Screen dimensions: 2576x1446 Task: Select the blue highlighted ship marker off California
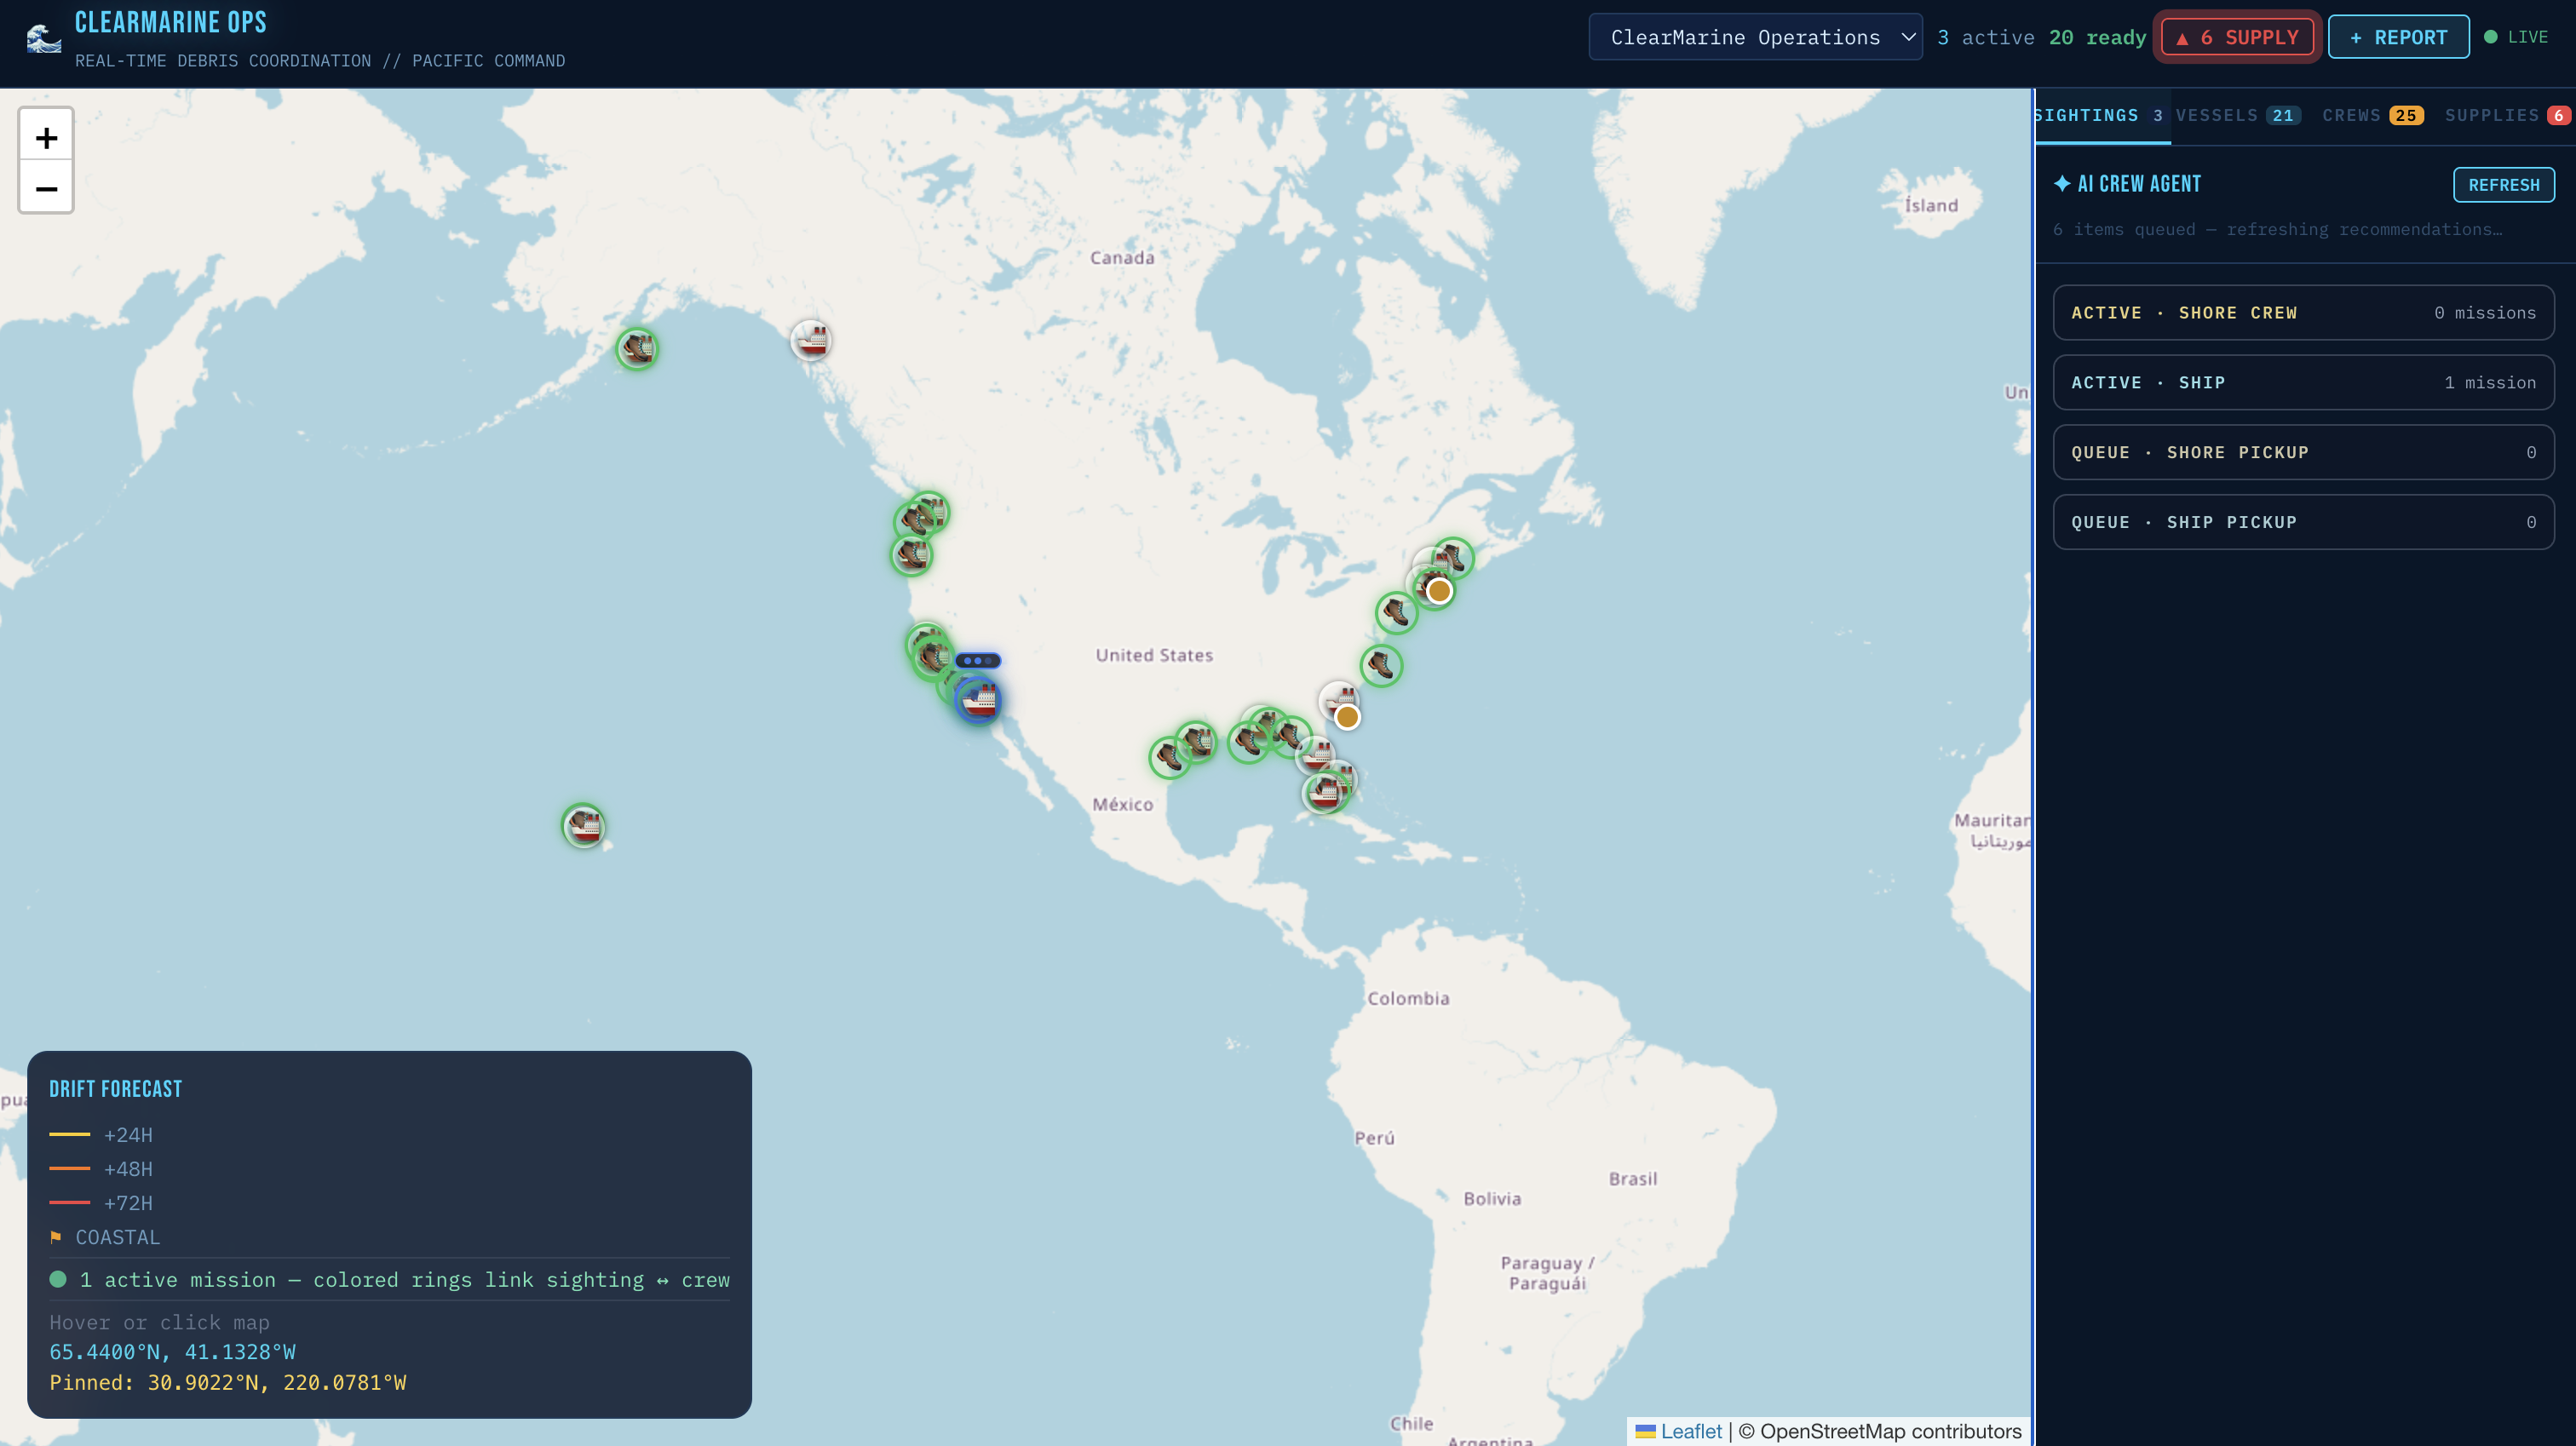[x=978, y=700]
